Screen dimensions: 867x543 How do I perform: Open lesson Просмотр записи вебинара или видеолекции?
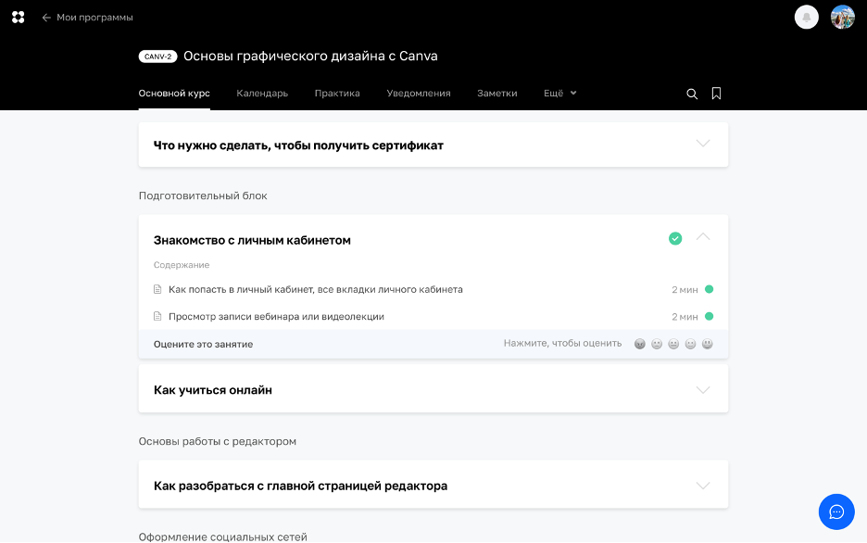pos(276,317)
